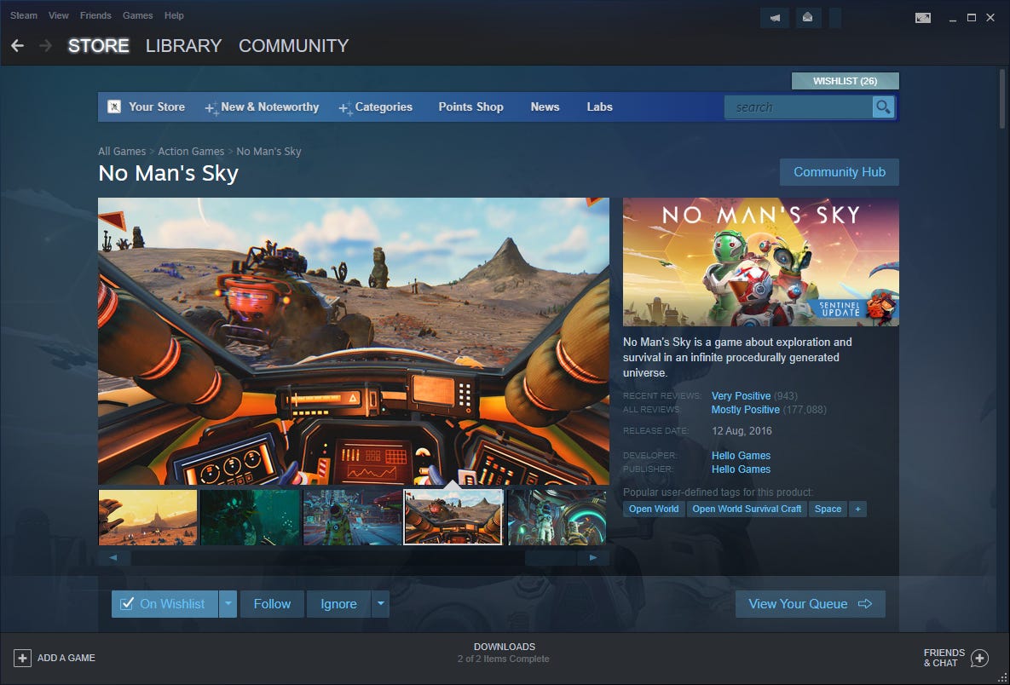Go forward with the right arrow
The image size is (1010, 685).
click(x=46, y=46)
